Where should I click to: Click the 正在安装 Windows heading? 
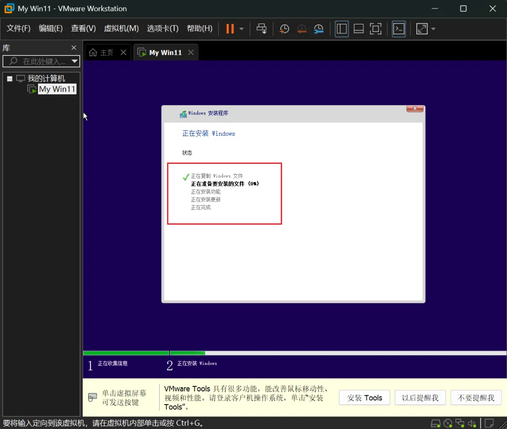pos(208,133)
